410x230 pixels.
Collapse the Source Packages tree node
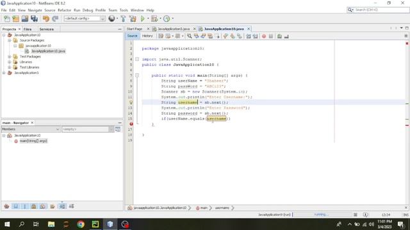10,40
